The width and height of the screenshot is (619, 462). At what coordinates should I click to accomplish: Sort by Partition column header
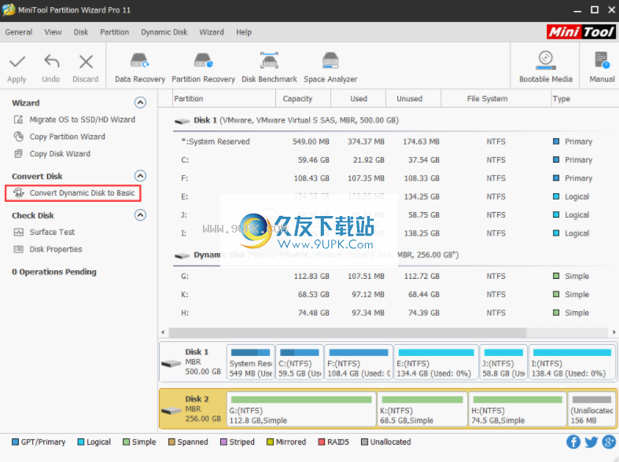click(224, 98)
